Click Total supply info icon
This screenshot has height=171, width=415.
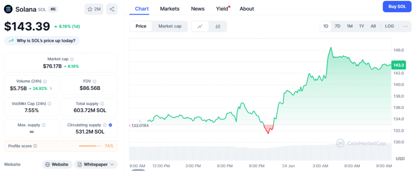[x=102, y=104]
